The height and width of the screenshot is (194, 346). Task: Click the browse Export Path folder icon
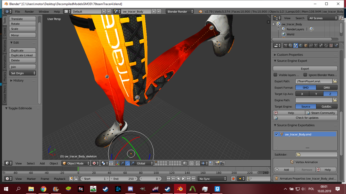tap(335, 81)
